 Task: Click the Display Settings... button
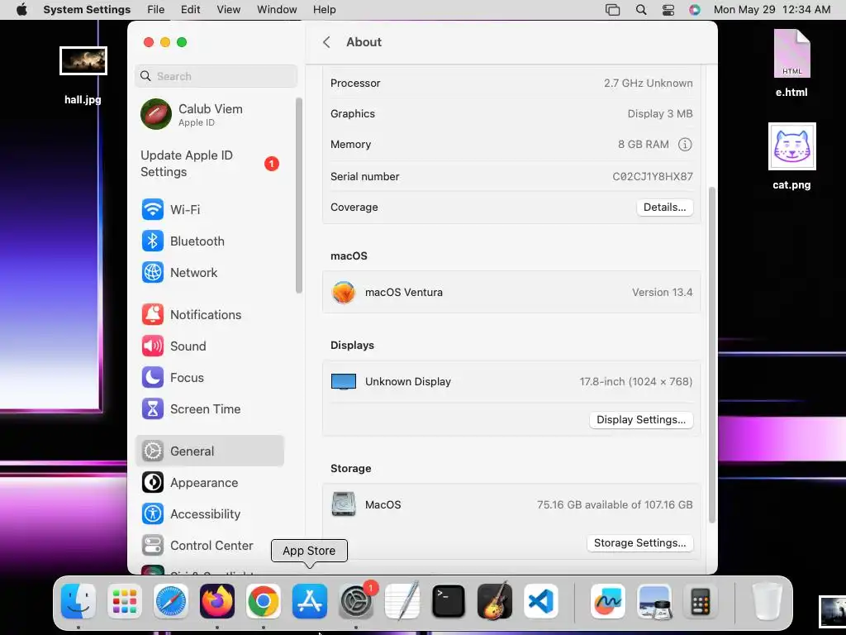coord(641,419)
